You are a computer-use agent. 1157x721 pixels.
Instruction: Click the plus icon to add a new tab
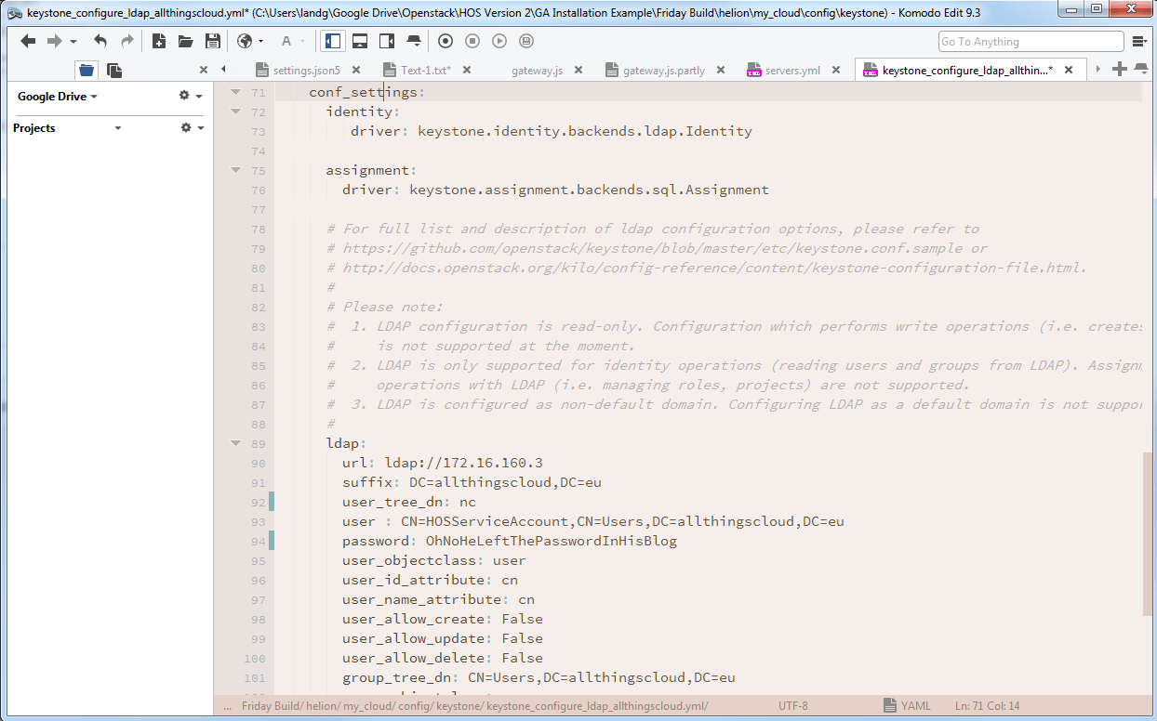[1119, 70]
